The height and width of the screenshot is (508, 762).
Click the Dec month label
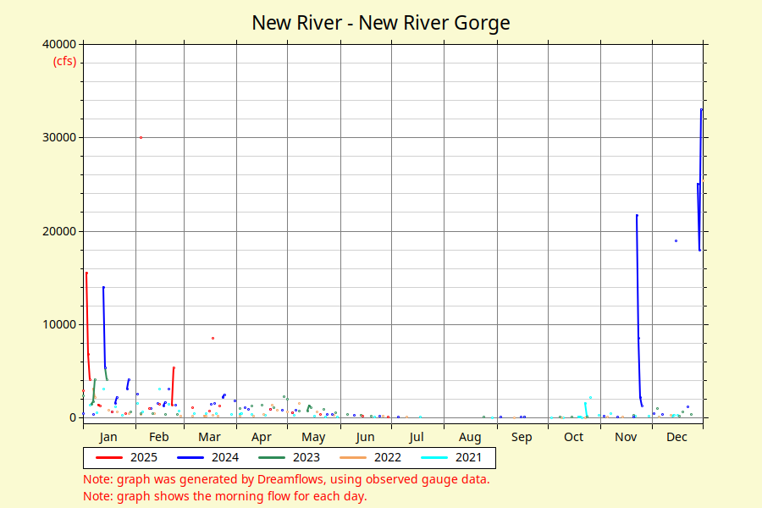pos(677,437)
